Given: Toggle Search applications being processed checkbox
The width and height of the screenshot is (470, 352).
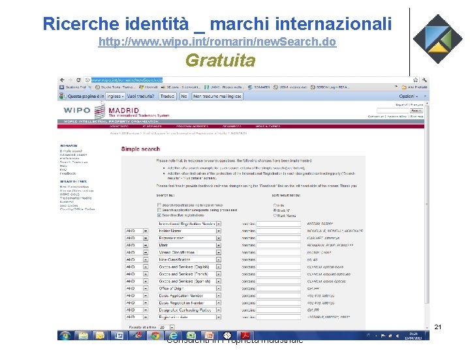Looking at the screenshot, I should pos(159,210).
